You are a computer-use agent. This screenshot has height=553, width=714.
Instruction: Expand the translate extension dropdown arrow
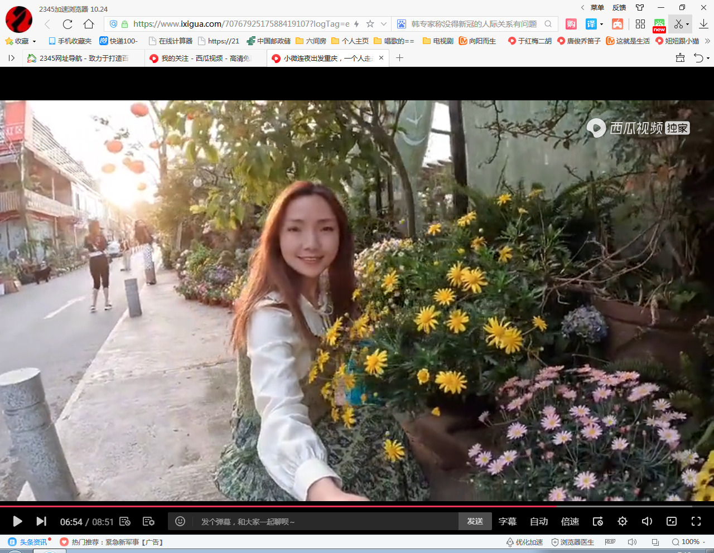click(x=601, y=25)
